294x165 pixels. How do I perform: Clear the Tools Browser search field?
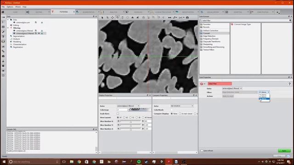click(x=290, y=20)
